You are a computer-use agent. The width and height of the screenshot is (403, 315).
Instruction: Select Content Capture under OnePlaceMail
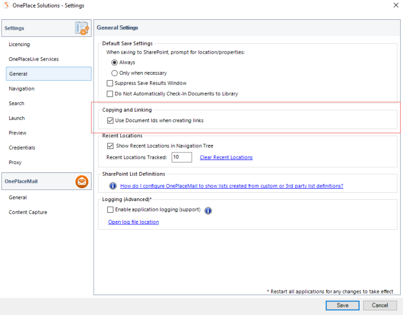coord(28,212)
